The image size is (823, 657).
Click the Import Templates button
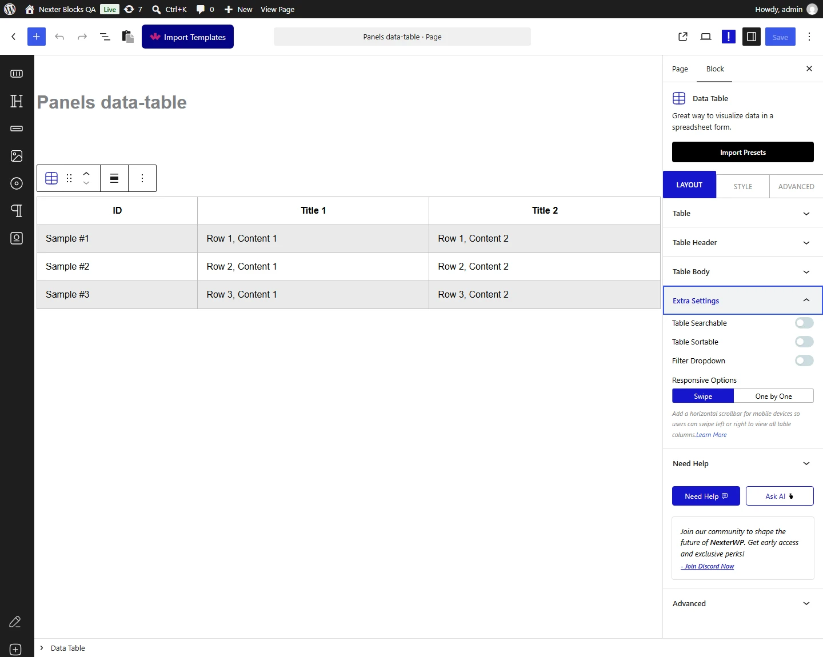[x=187, y=37]
